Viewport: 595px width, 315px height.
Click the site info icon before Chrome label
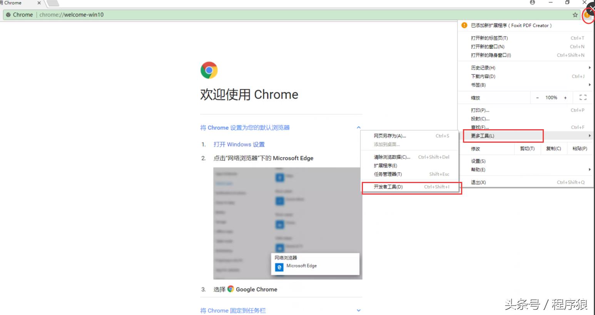pyautogui.click(x=8, y=15)
